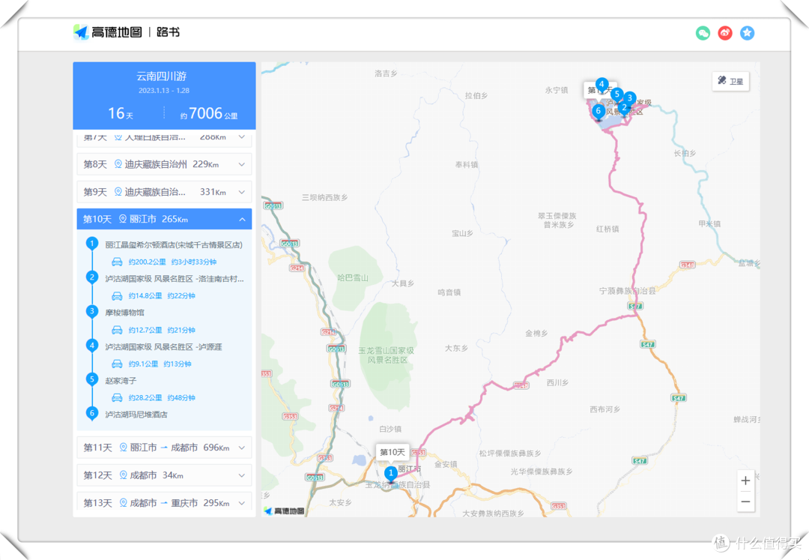Switch map to satellite (卫星) view
This screenshot has width=809, height=560.
[x=730, y=81]
